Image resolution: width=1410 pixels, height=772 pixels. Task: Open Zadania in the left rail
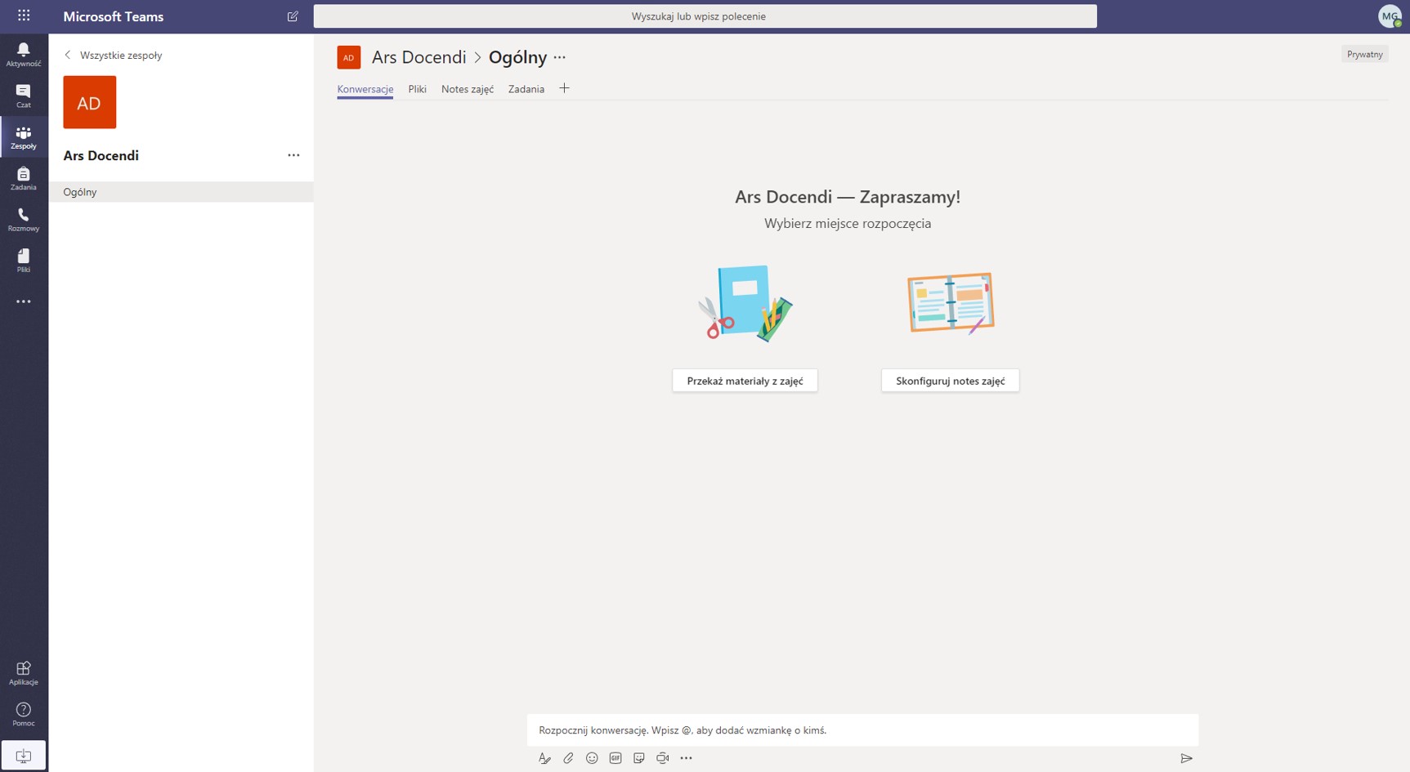click(x=24, y=178)
